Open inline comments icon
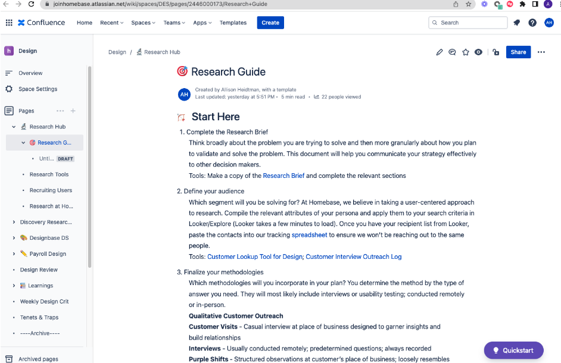The height and width of the screenshot is (363, 561). pos(452,52)
